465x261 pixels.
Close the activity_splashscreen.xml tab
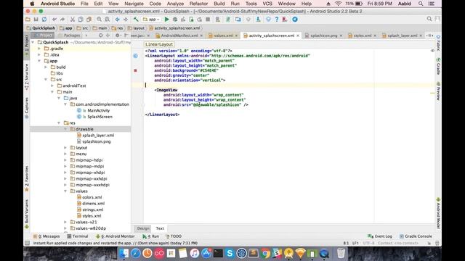(298, 36)
